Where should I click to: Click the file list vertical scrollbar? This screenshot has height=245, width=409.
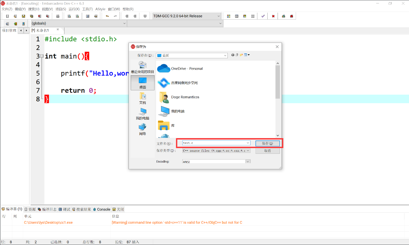point(278,82)
